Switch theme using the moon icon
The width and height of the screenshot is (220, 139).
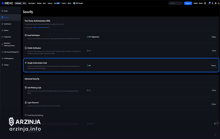click(x=219, y=3)
